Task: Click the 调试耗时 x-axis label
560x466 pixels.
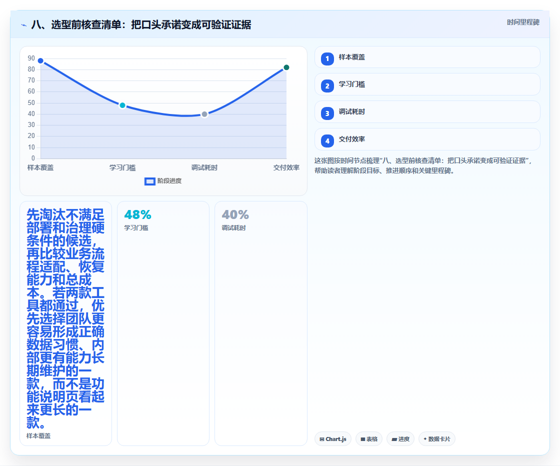Action: [x=204, y=167]
